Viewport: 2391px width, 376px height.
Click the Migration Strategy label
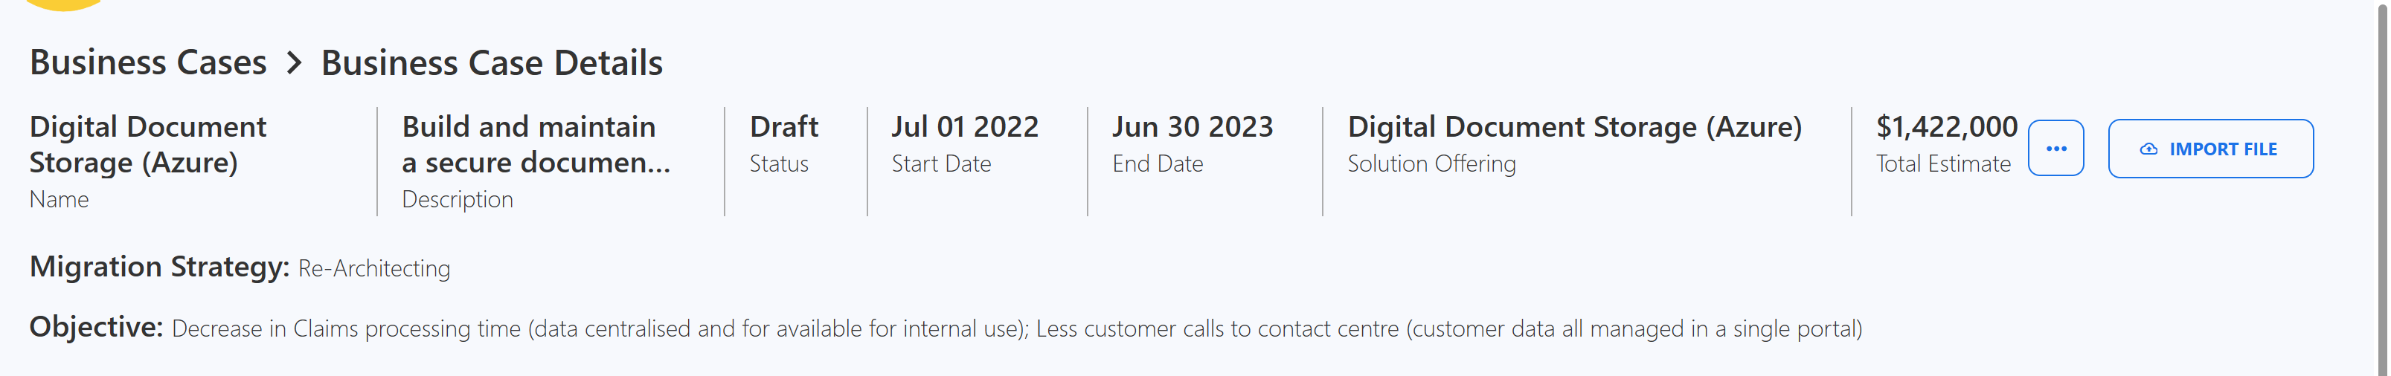tap(158, 267)
